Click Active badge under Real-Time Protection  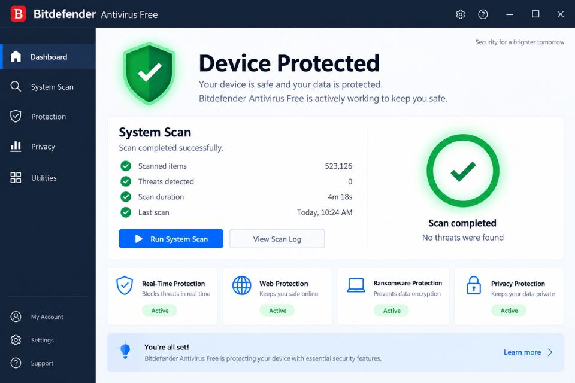pos(159,311)
